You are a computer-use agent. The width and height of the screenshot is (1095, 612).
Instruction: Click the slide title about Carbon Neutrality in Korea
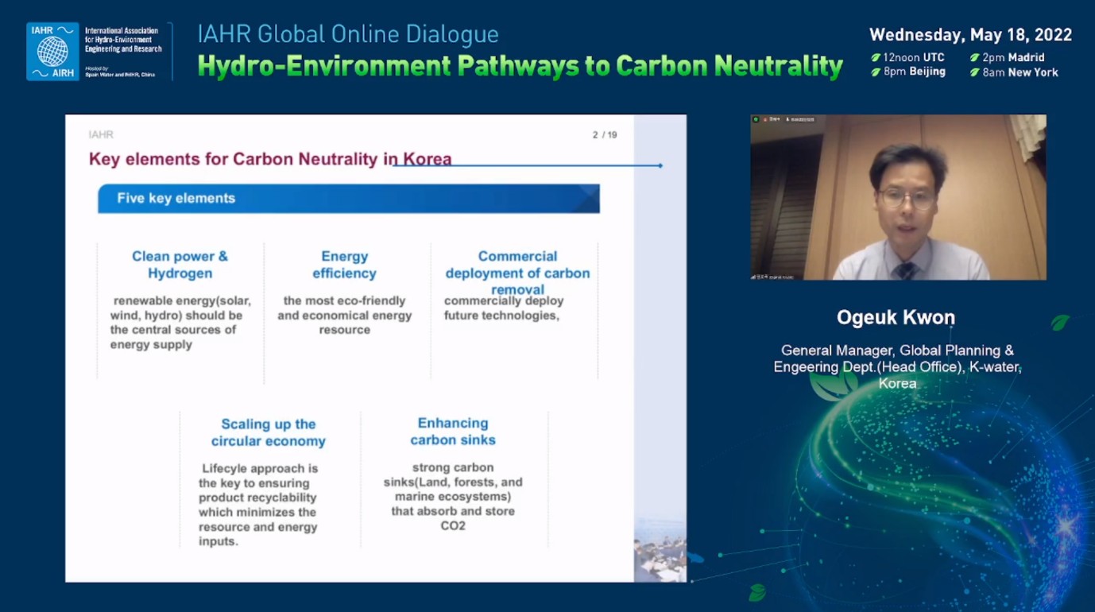(270, 159)
